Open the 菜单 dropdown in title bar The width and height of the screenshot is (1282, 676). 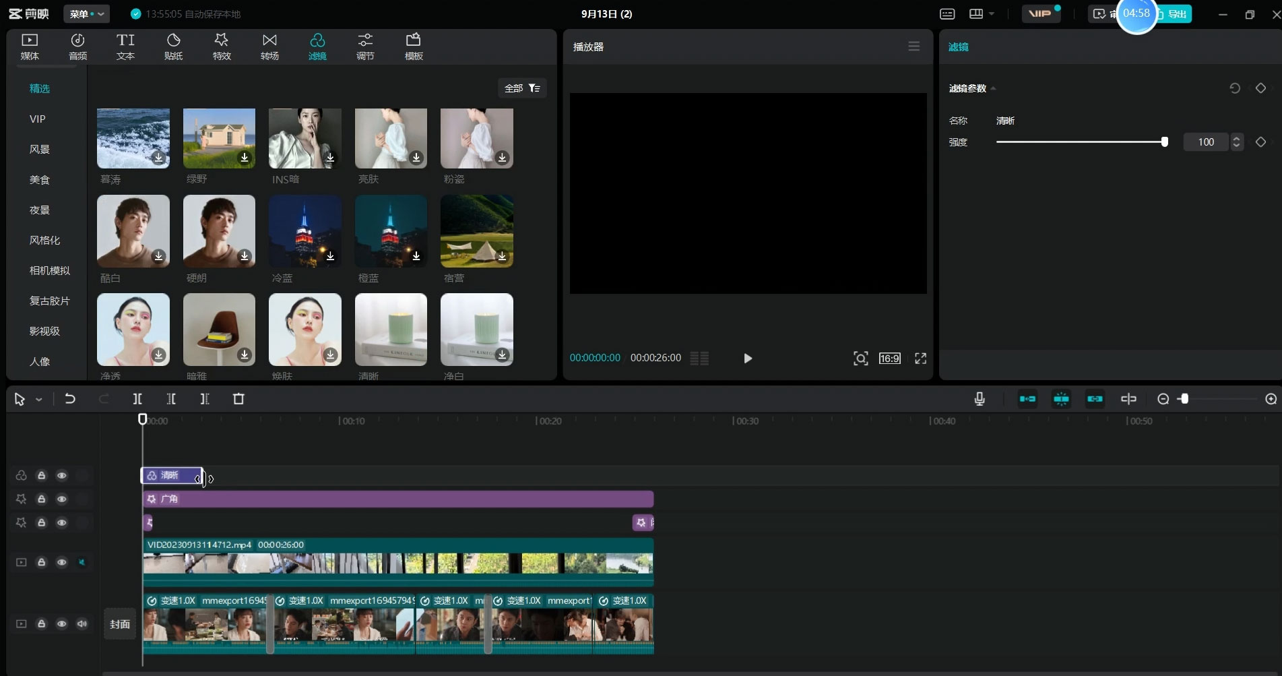[x=86, y=14]
